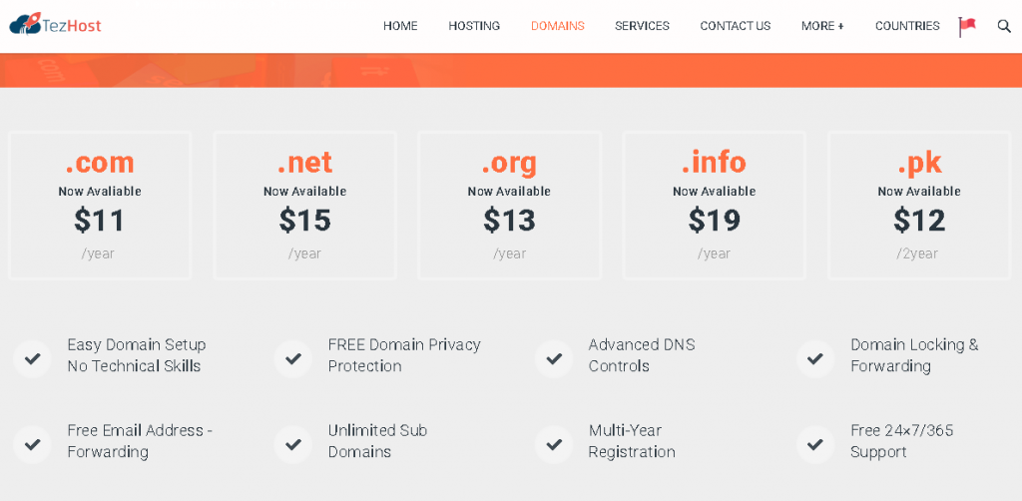Click checkmark icon beside Easy Domain Setup
The width and height of the screenshot is (1022, 501).
click(33, 357)
